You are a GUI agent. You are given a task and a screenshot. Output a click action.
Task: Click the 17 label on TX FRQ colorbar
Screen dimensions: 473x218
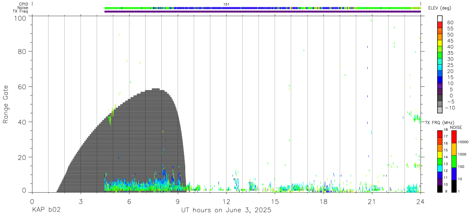(446, 136)
